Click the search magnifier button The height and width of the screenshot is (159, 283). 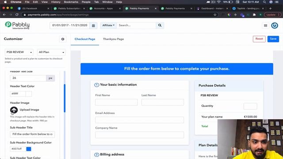click(x=160, y=26)
